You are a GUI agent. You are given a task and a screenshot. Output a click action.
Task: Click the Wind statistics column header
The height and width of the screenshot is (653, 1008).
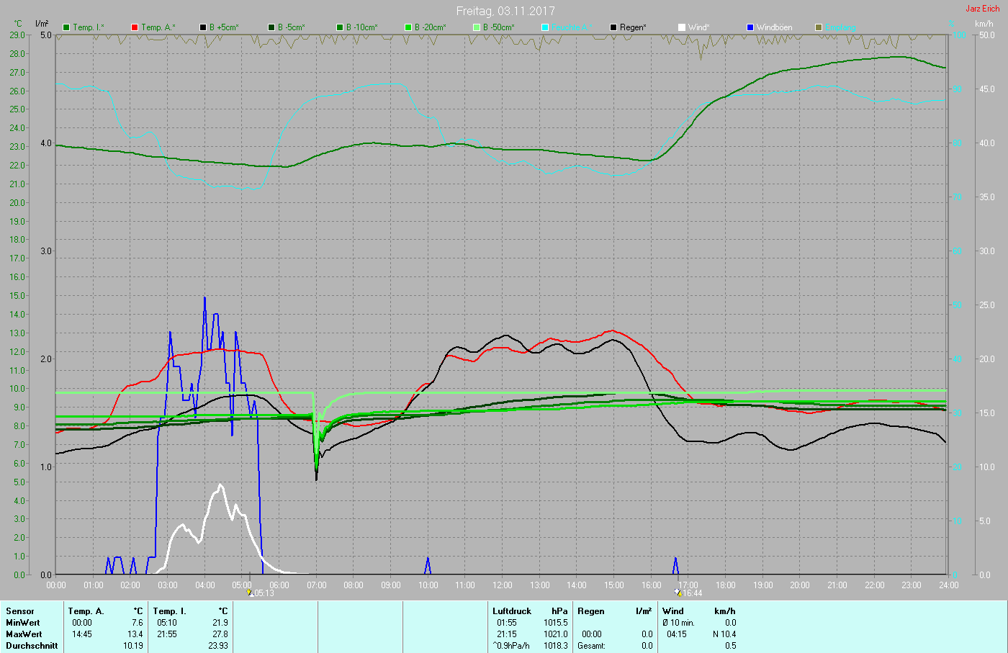tap(673, 611)
